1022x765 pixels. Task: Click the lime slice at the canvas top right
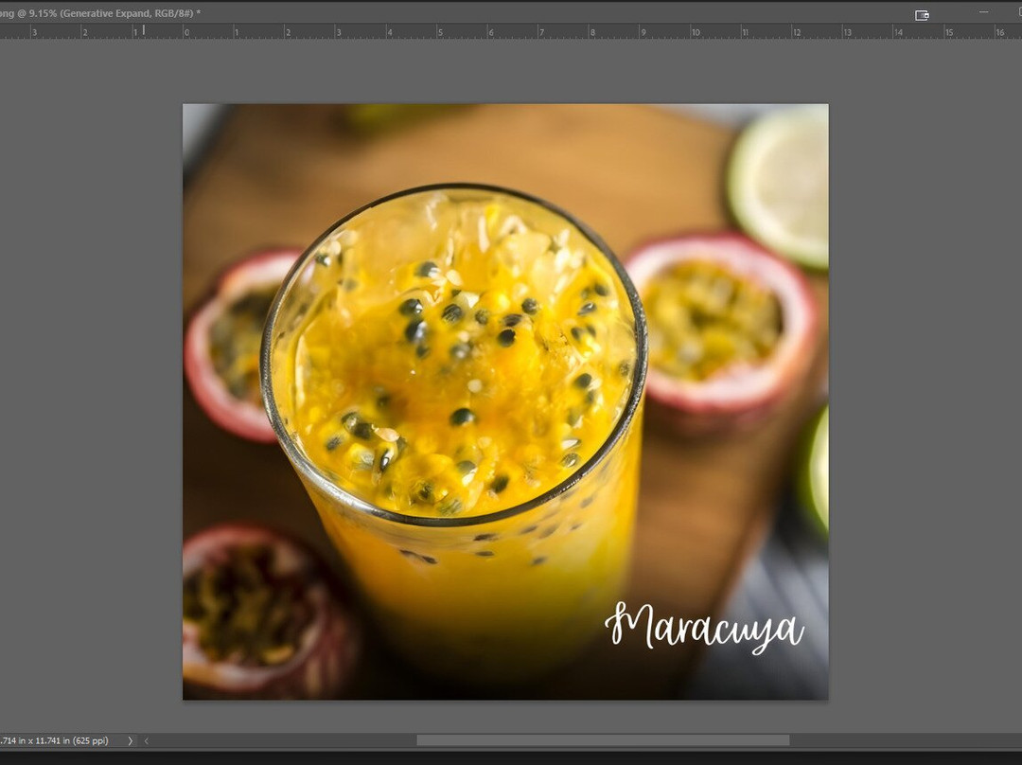781,185
